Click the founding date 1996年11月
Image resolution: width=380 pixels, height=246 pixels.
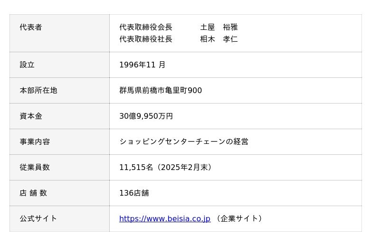click(142, 65)
